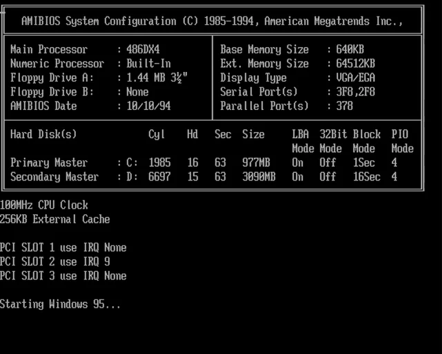
Task: Click Secondary Master 32Bit Mode Off
Action: click(x=328, y=177)
